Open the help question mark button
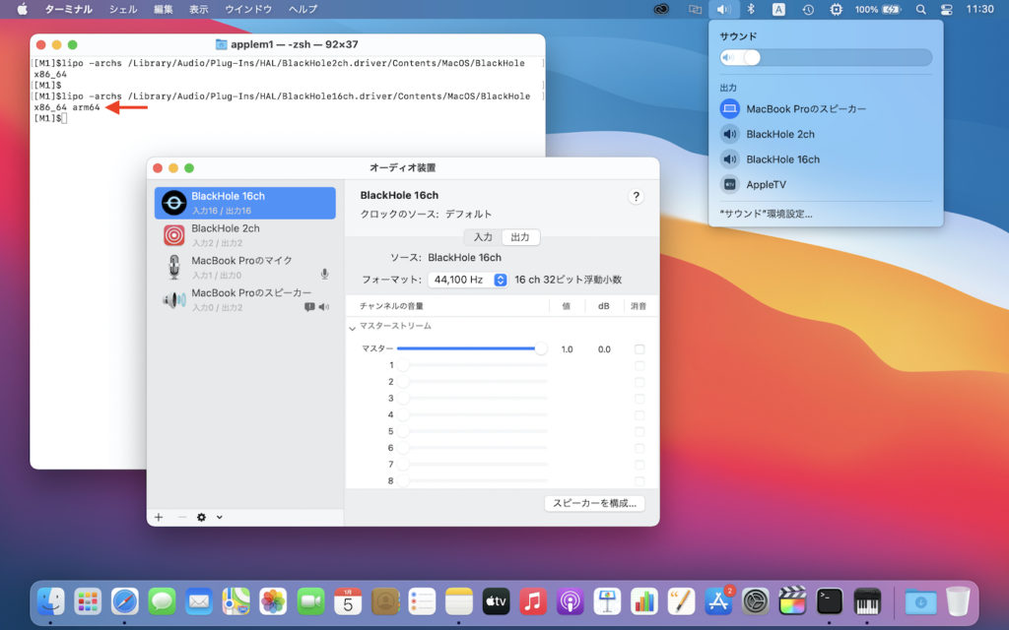1009x630 pixels. (636, 197)
